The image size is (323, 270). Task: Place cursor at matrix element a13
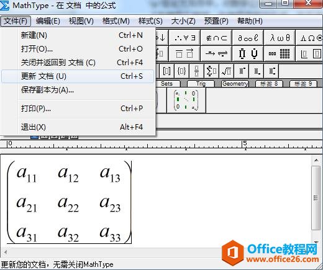(110, 174)
